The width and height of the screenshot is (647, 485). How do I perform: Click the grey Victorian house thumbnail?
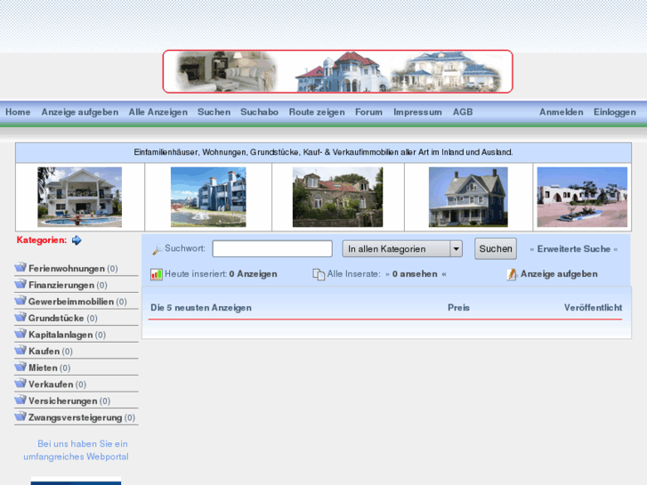pos(468,197)
